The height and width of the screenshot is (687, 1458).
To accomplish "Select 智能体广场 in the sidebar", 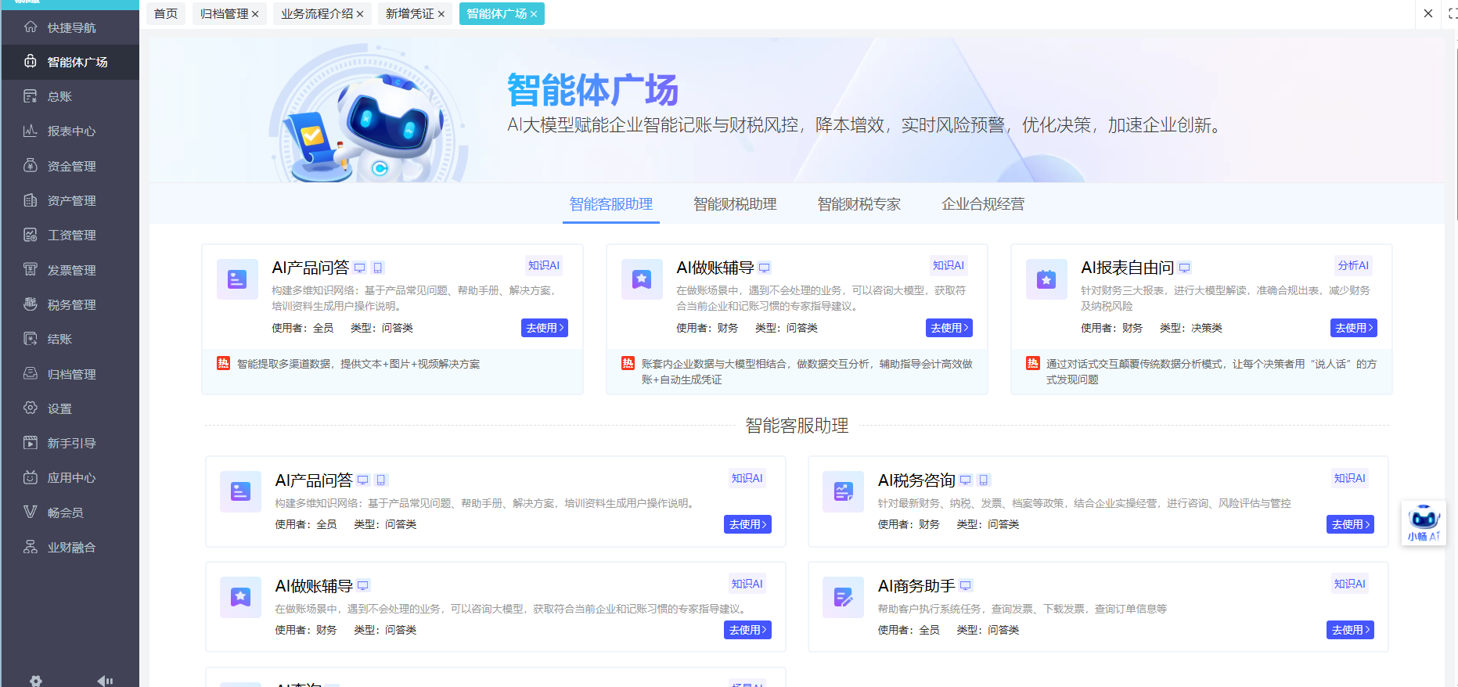I will [x=70, y=62].
